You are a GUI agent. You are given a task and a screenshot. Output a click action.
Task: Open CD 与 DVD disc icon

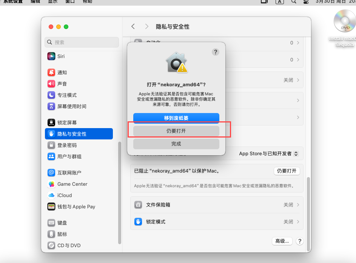tap(51, 245)
